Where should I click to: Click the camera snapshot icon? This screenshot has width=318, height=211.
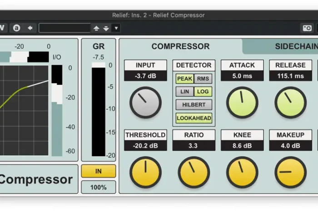pos(307,28)
